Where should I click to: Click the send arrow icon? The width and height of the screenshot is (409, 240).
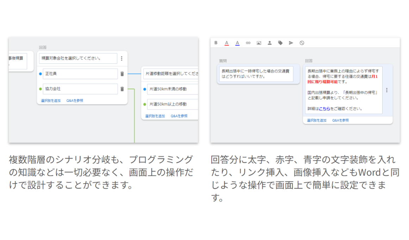pos(291,43)
